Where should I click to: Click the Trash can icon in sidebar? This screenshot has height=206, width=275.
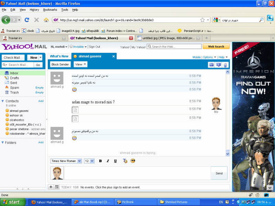tap(7, 92)
